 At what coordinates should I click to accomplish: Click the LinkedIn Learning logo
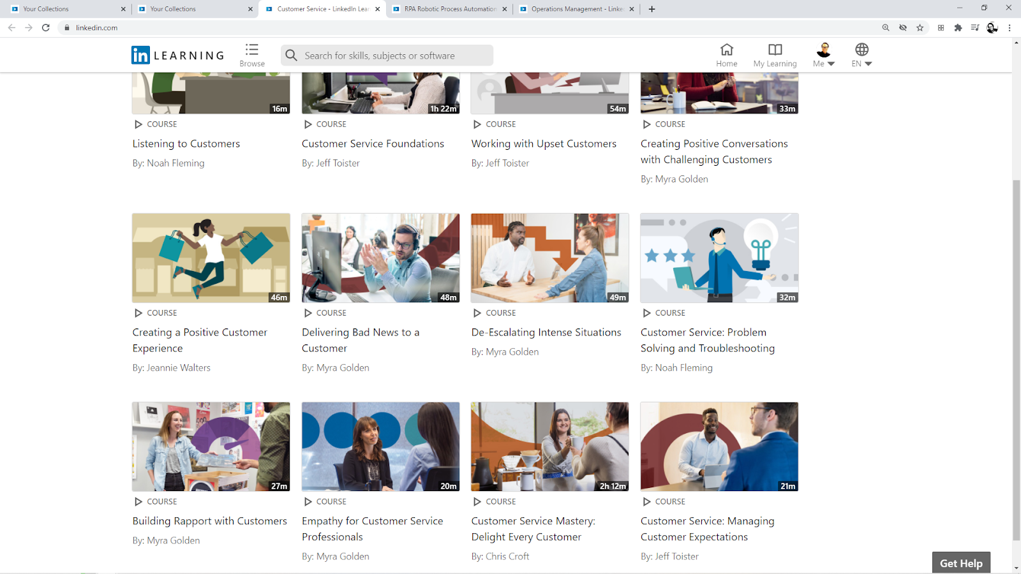point(178,55)
